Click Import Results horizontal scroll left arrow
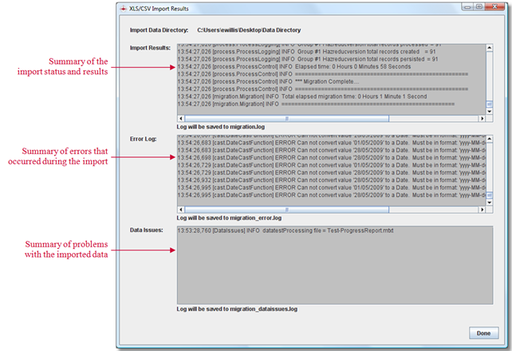 [182, 118]
